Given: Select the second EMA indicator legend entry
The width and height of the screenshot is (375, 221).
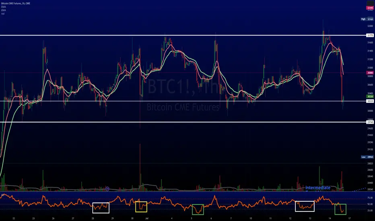Looking at the screenshot, I should tap(4, 10).
